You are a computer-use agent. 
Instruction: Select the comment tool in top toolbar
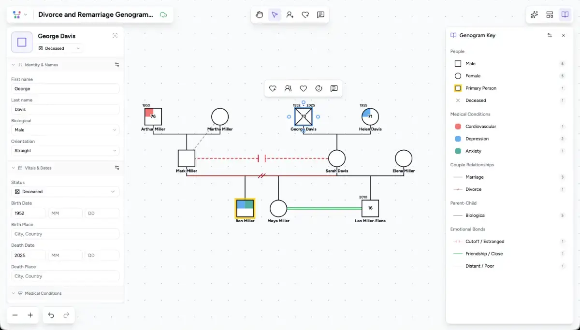point(320,14)
